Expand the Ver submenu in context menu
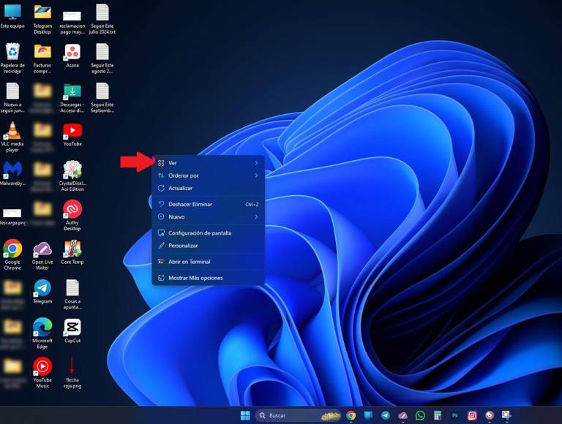 209,163
